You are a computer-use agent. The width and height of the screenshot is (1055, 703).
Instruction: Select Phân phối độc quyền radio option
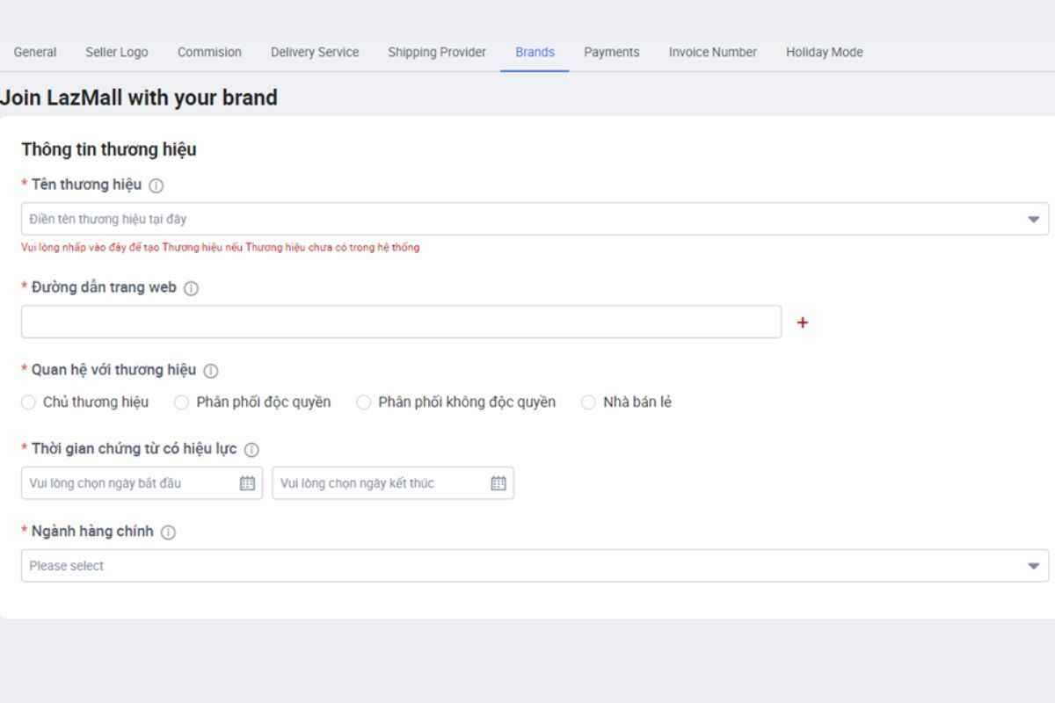[x=182, y=402]
